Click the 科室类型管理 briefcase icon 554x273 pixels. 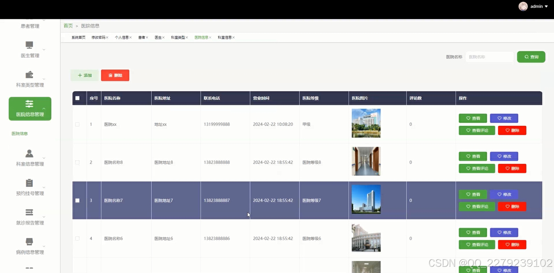29,75
